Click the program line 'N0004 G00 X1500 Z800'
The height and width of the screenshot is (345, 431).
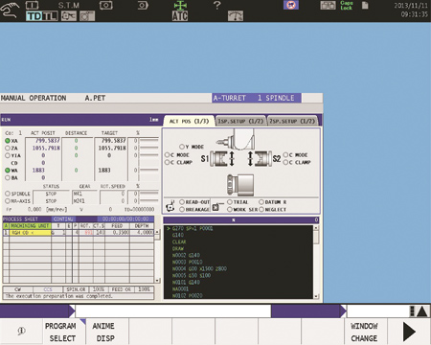(x=199, y=268)
